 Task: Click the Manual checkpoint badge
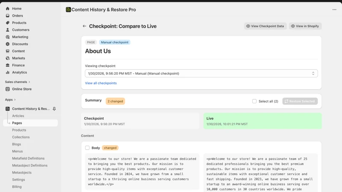click(x=115, y=42)
